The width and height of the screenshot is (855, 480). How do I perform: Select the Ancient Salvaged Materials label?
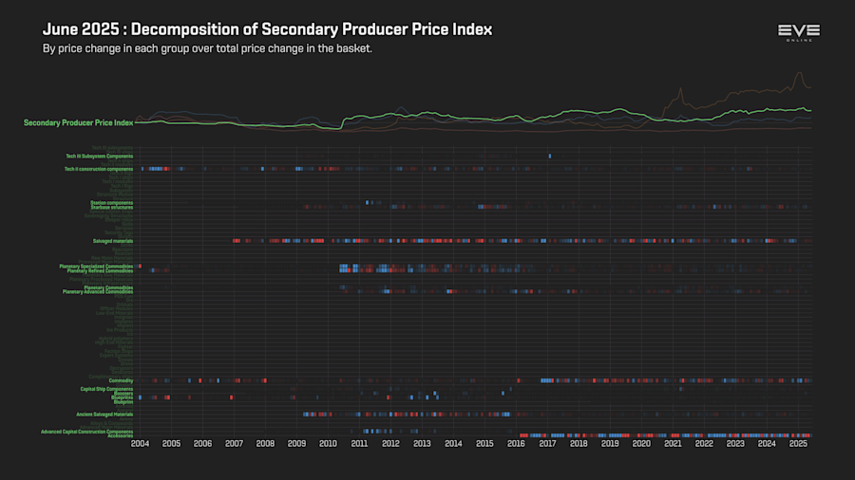coord(104,415)
